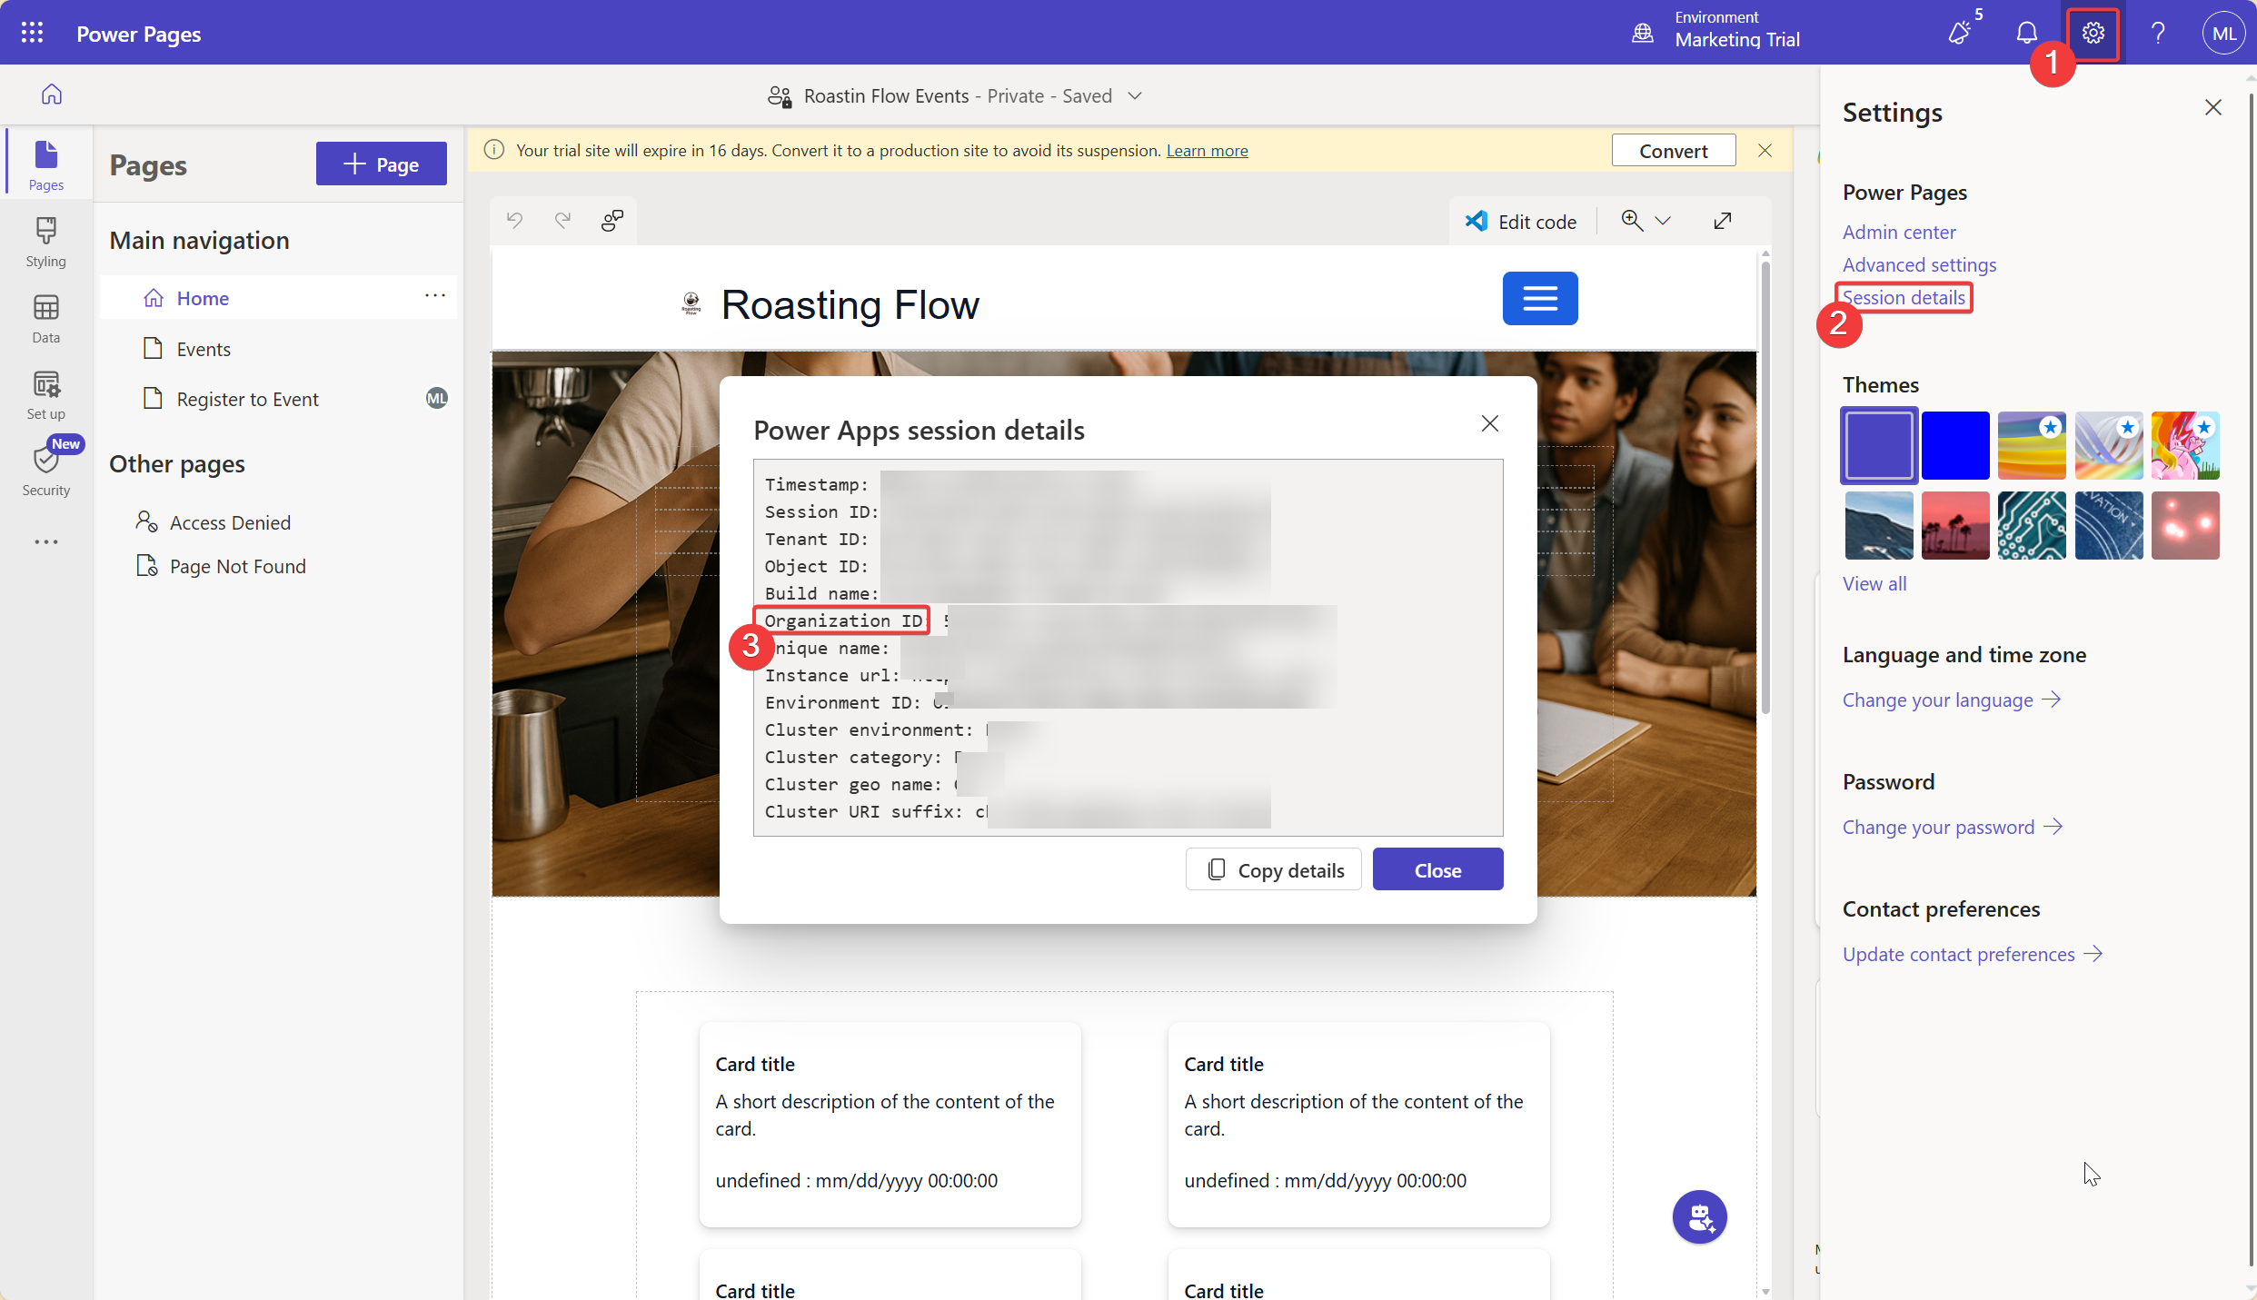Open the Help menu icon
Viewport: 2257px width, 1300px height.
click(2159, 33)
